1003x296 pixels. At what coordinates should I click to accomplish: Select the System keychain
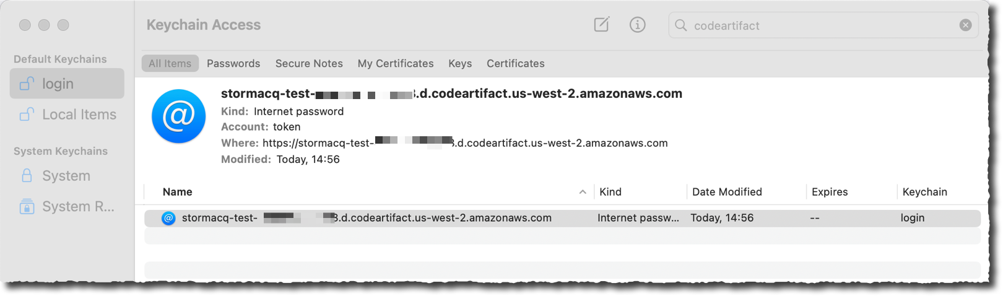(x=66, y=176)
